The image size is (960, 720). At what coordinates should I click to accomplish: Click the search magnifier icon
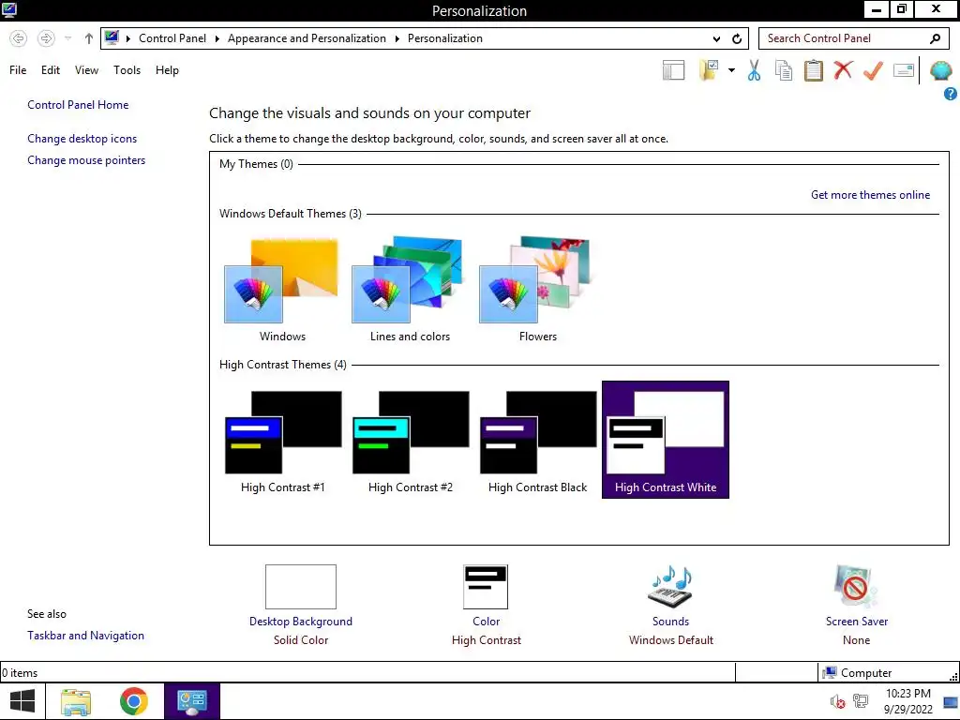click(x=935, y=38)
